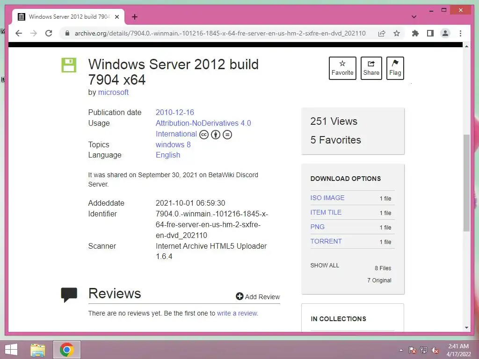Flag this item with the Flag button
479x359 pixels.
point(395,68)
